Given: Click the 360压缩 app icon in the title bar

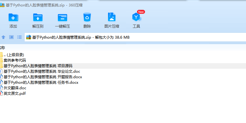Looking at the screenshot, I should 2,5.
